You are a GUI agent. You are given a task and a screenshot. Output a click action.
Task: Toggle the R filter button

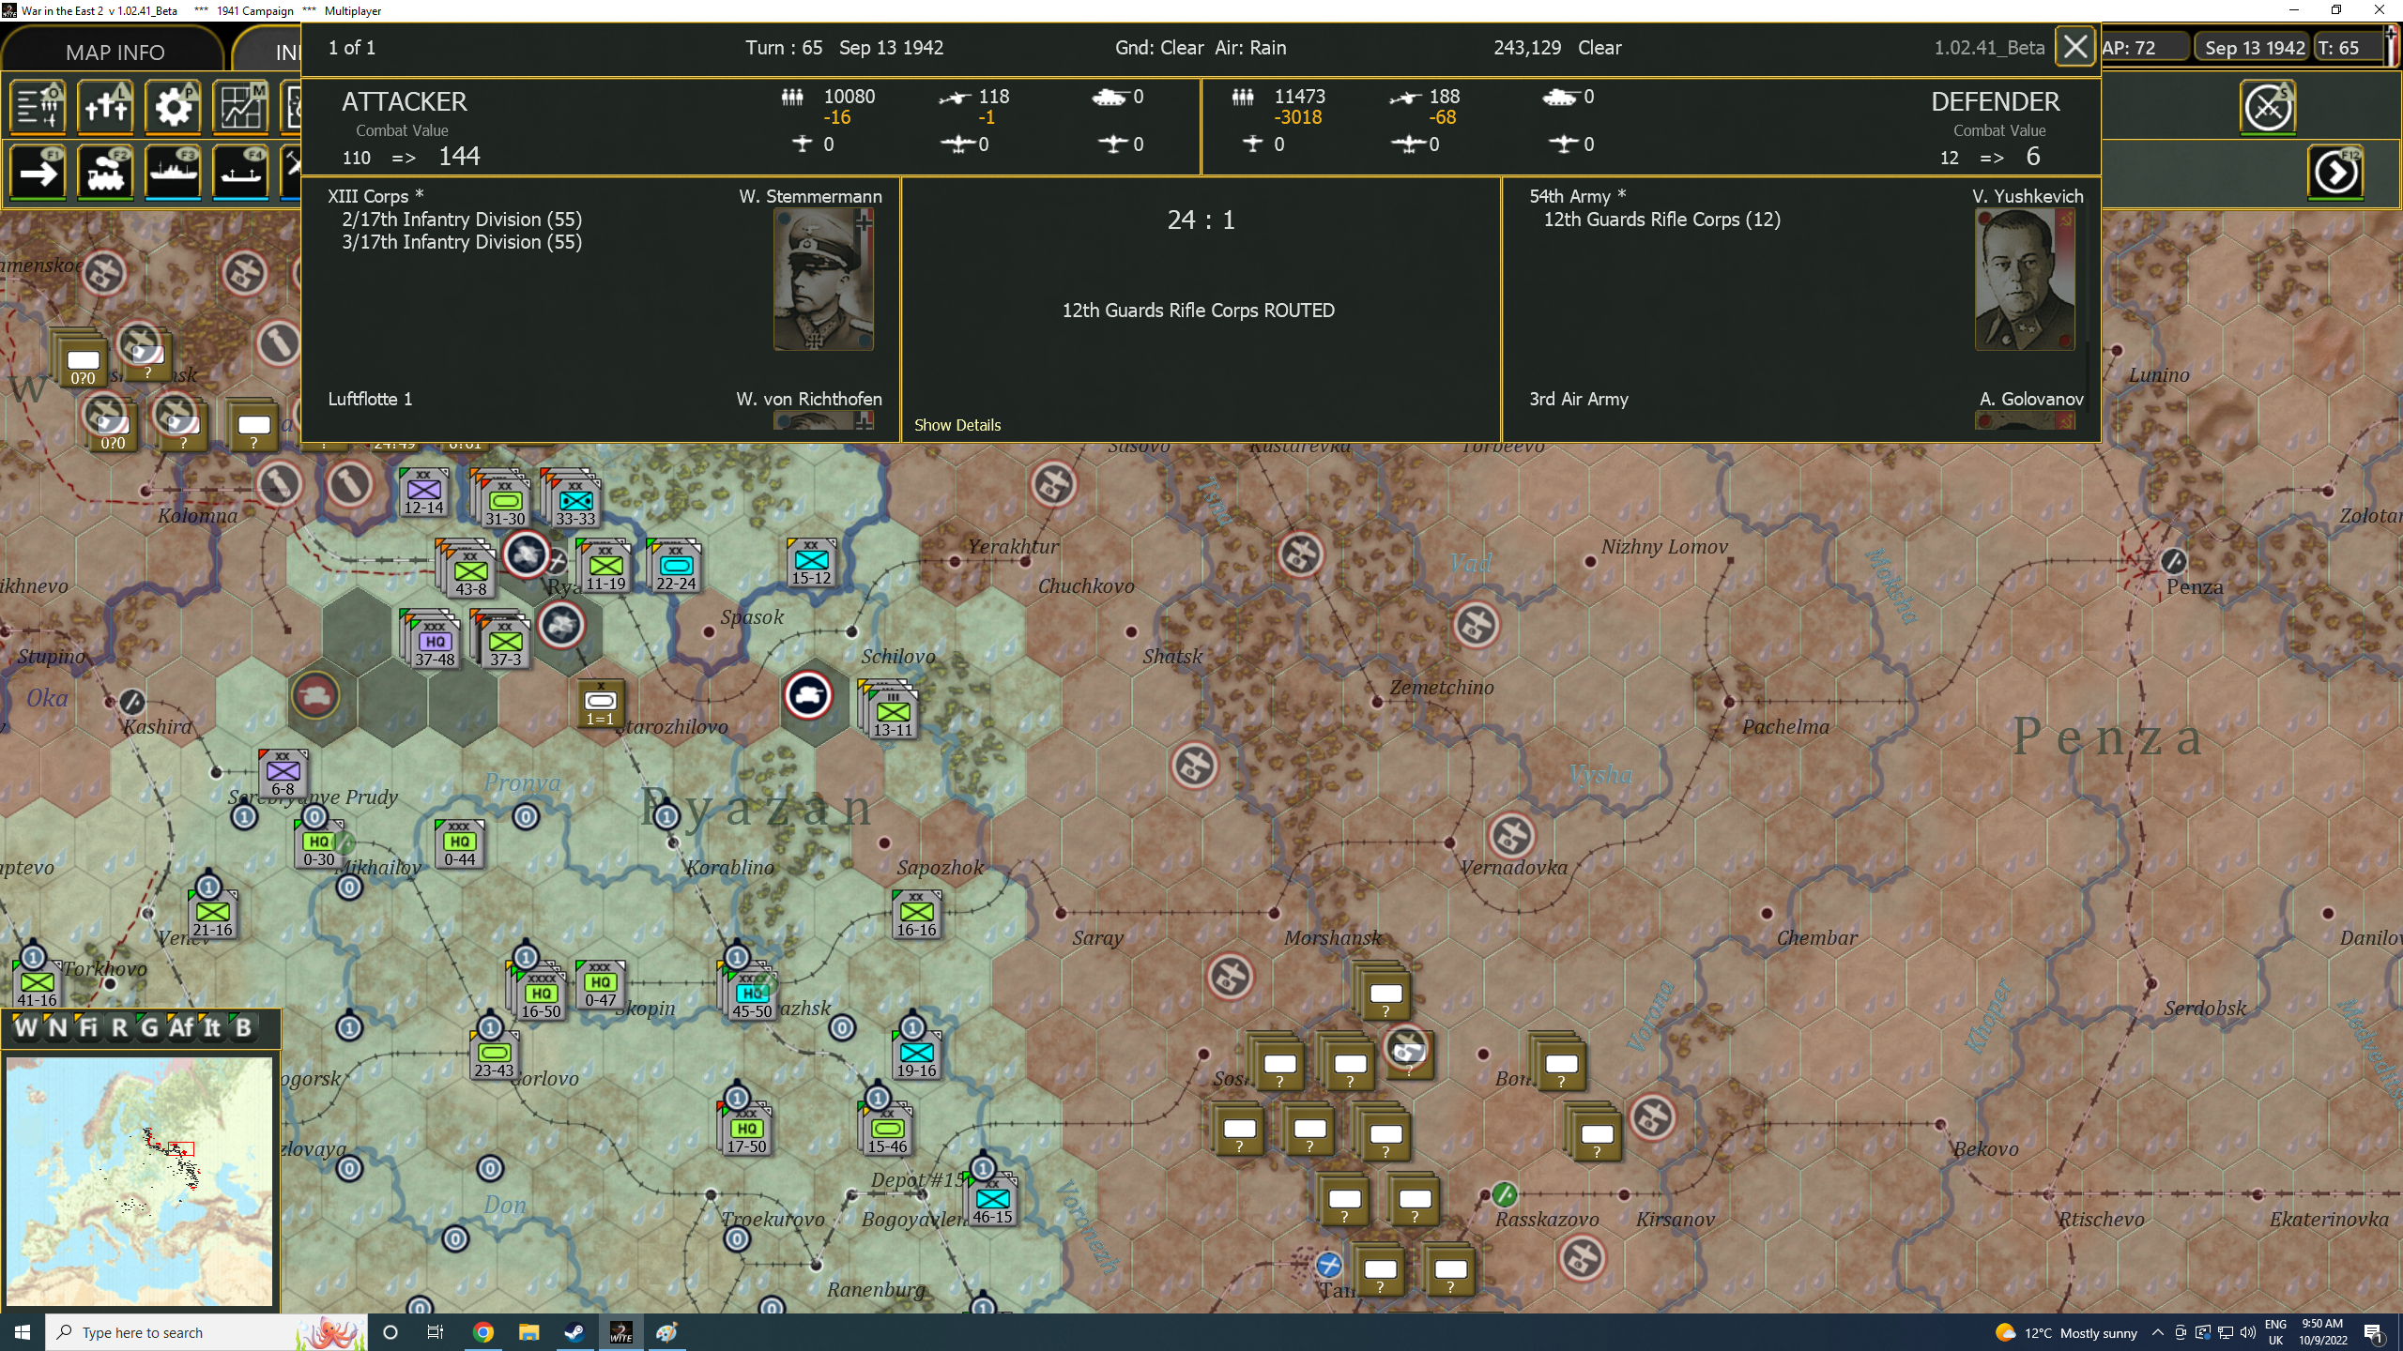pos(119,1028)
